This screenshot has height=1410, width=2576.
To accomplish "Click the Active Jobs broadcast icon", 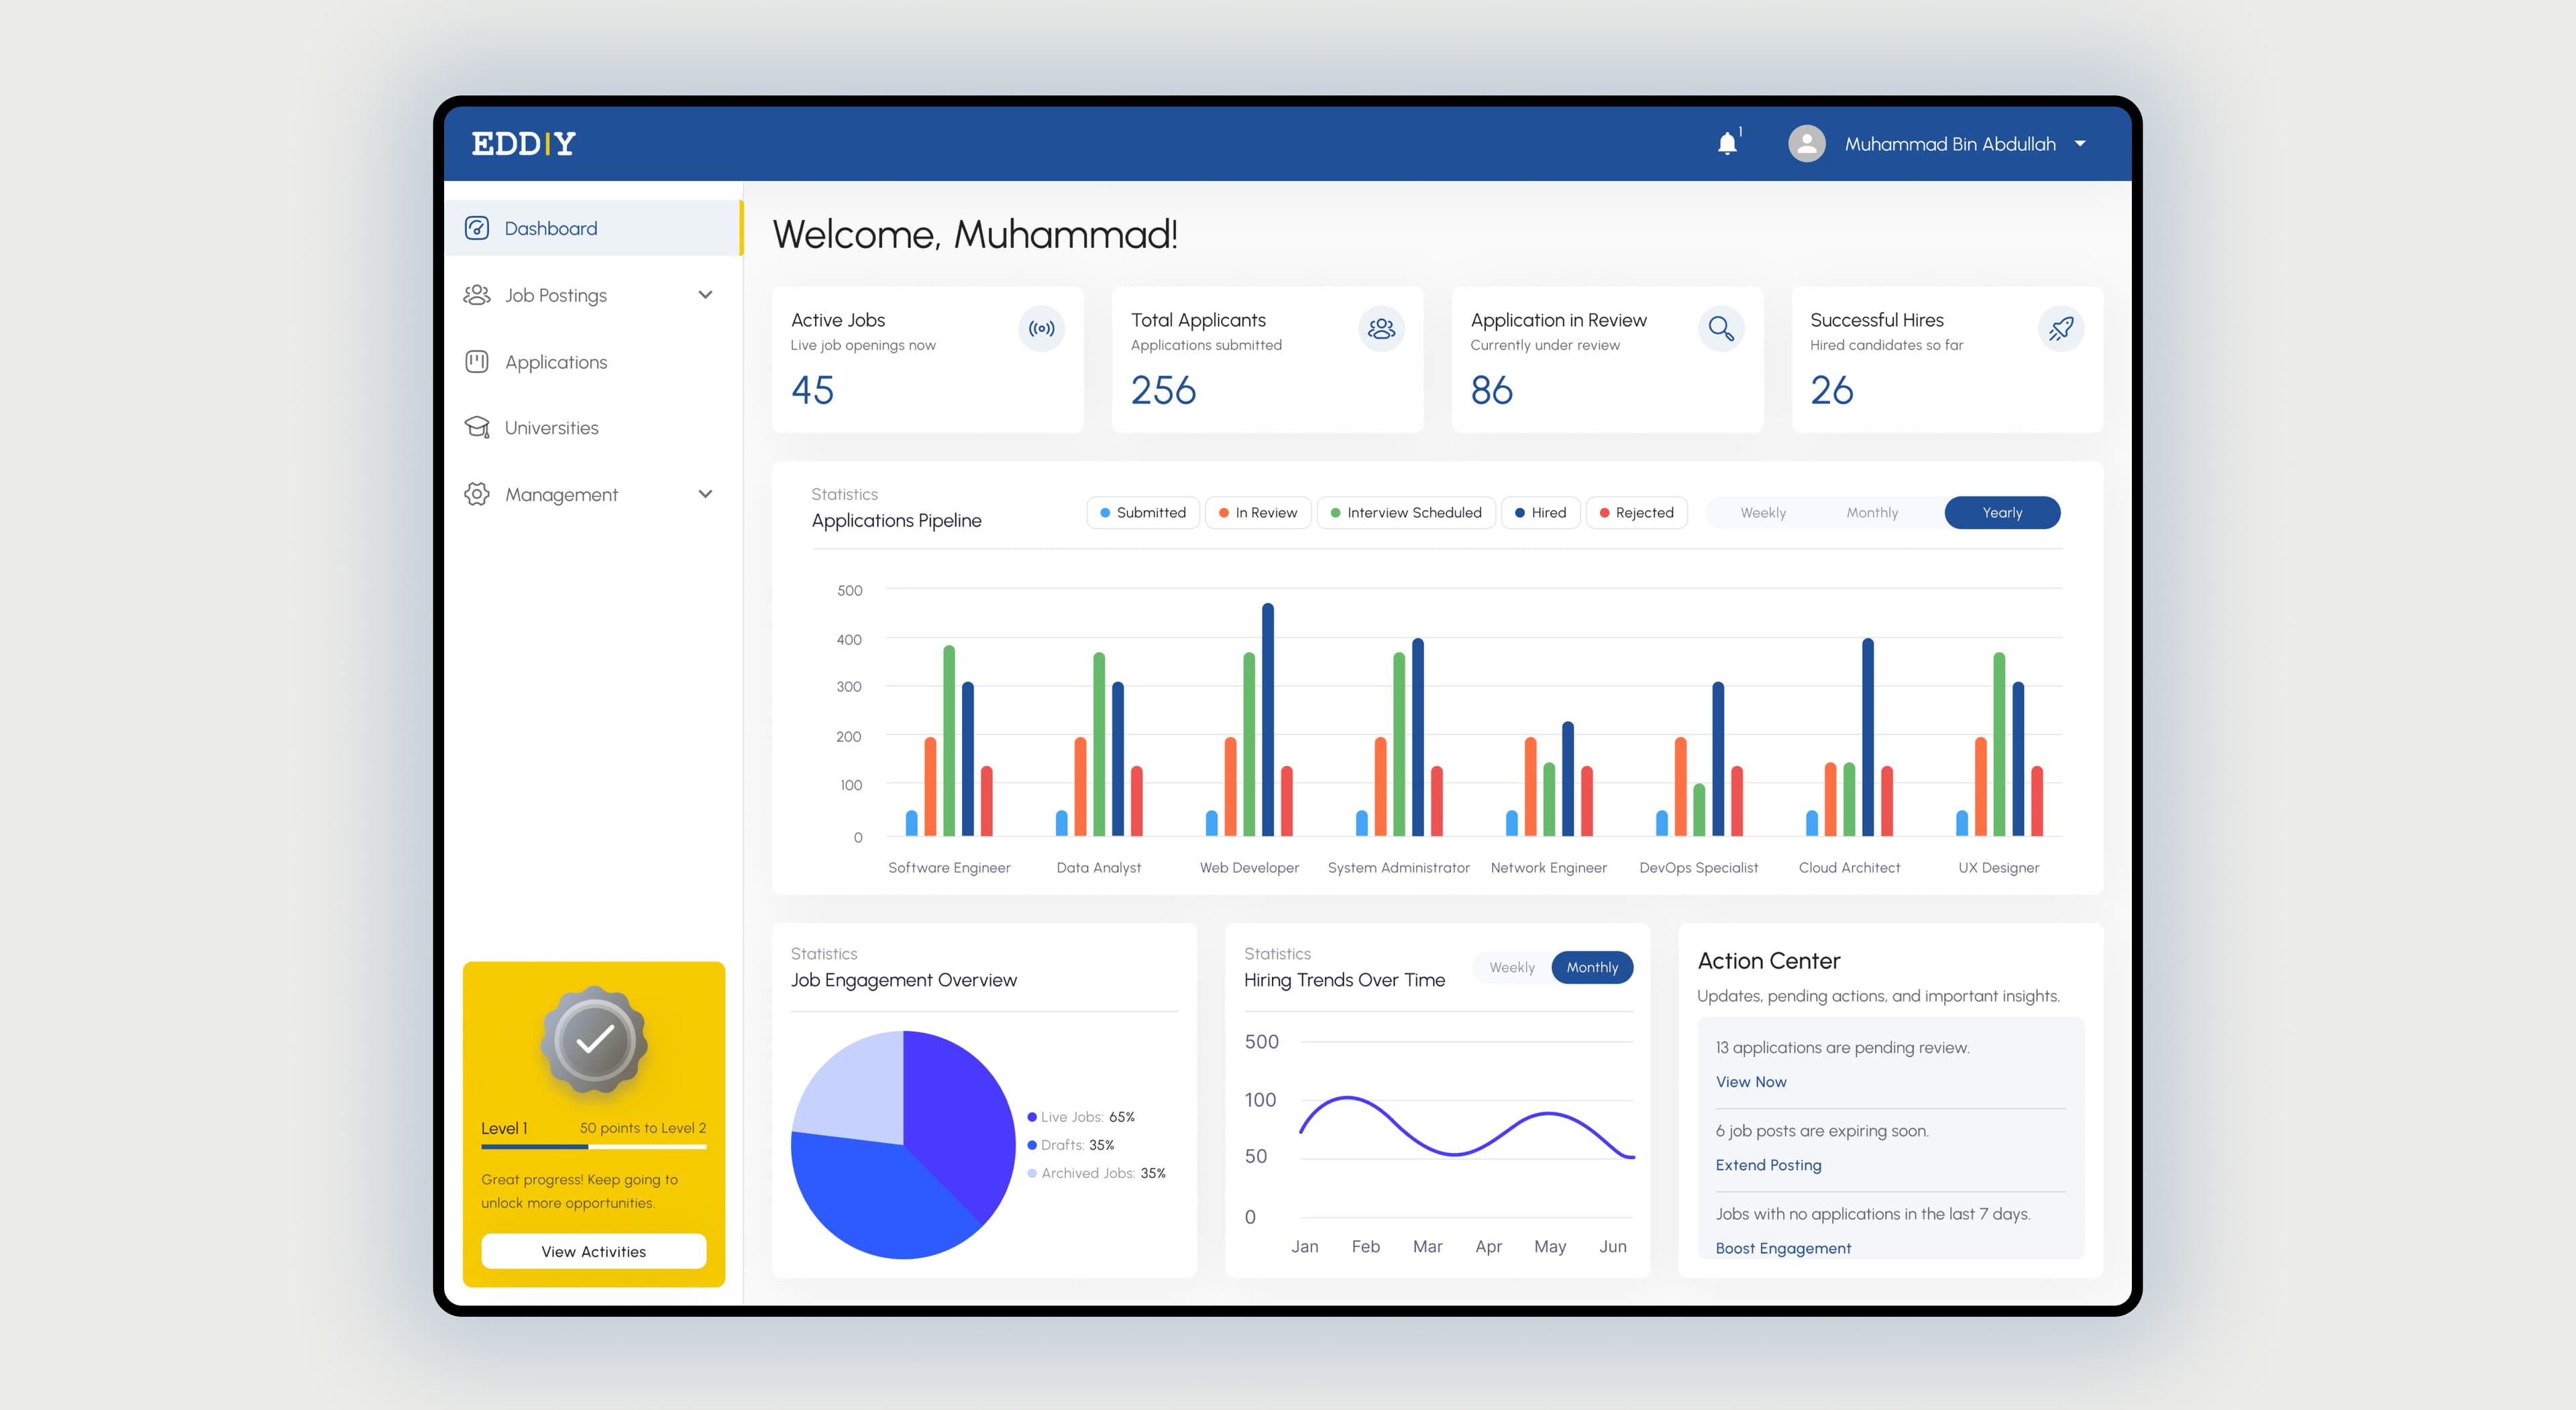I will pos(1041,328).
